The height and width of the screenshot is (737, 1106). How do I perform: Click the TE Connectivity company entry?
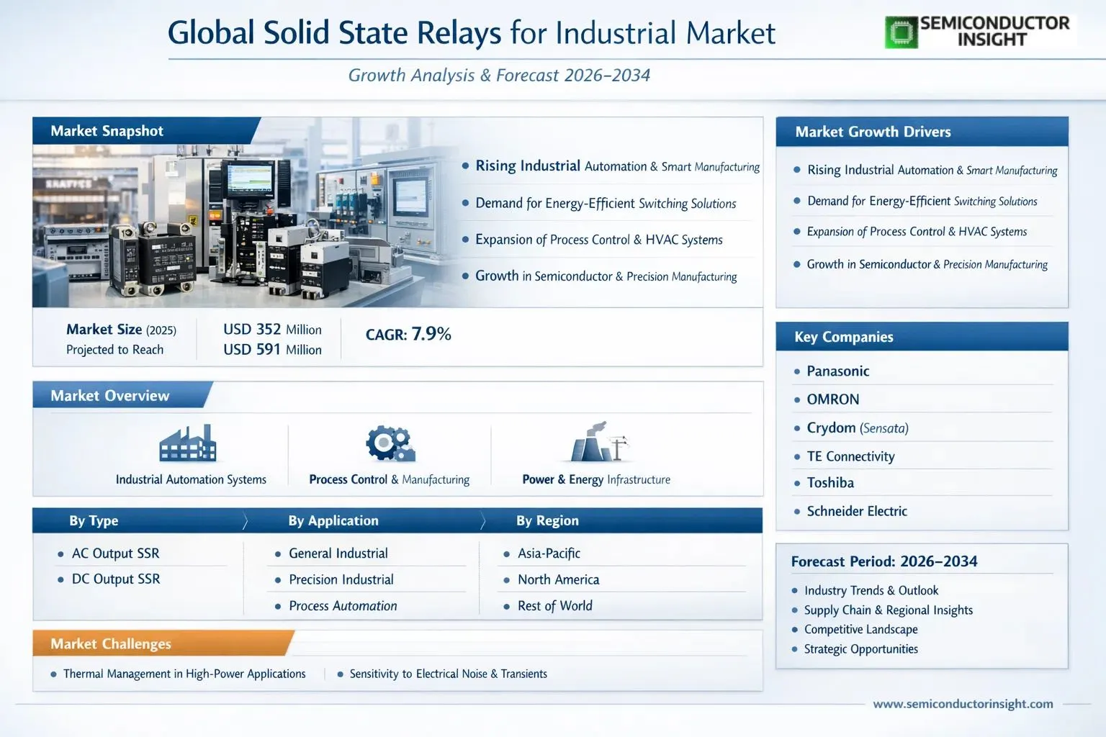pos(850,456)
